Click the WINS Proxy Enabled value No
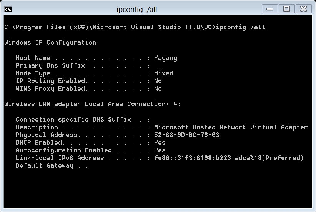The image size is (316, 212). (x=158, y=89)
